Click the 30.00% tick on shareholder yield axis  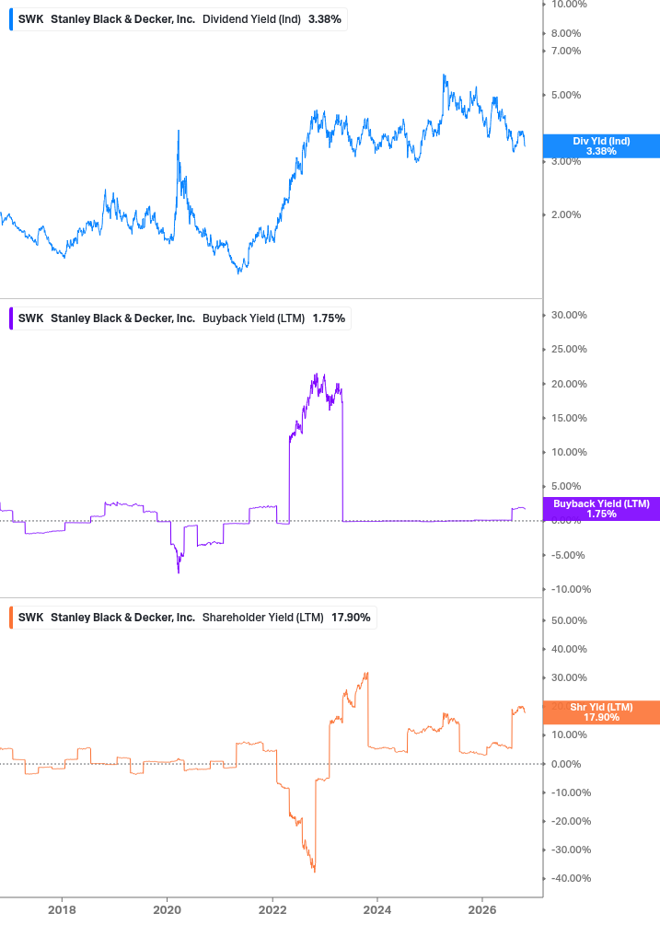click(x=569, y=677)
